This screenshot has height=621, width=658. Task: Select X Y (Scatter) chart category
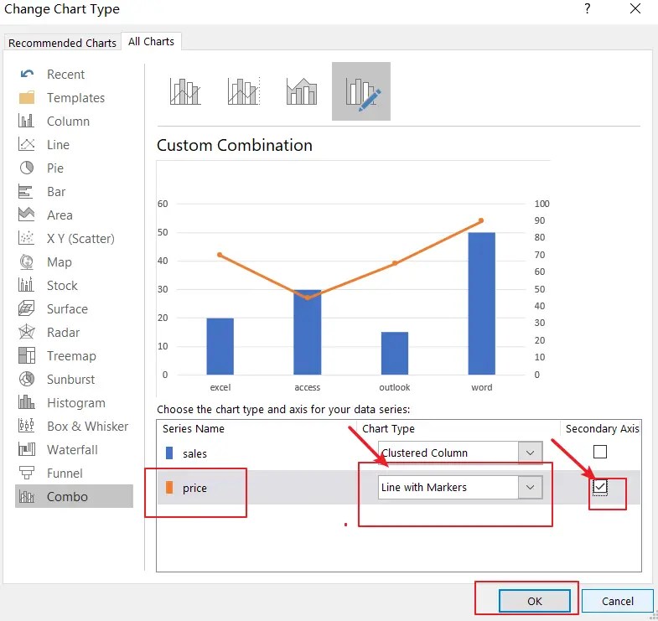[x=80, y=239]
